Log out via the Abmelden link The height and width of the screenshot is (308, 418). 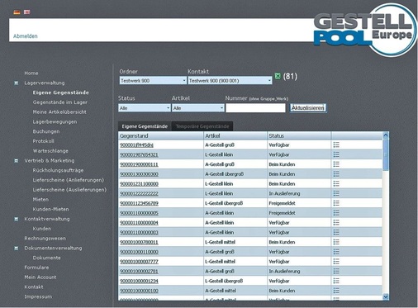(x=26, y=36)
